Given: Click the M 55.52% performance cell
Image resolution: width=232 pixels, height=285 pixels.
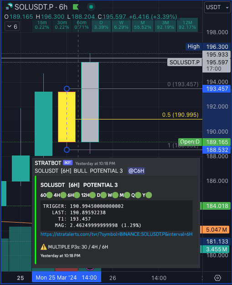Looking at the screenshot, I should tap(143, 25).
